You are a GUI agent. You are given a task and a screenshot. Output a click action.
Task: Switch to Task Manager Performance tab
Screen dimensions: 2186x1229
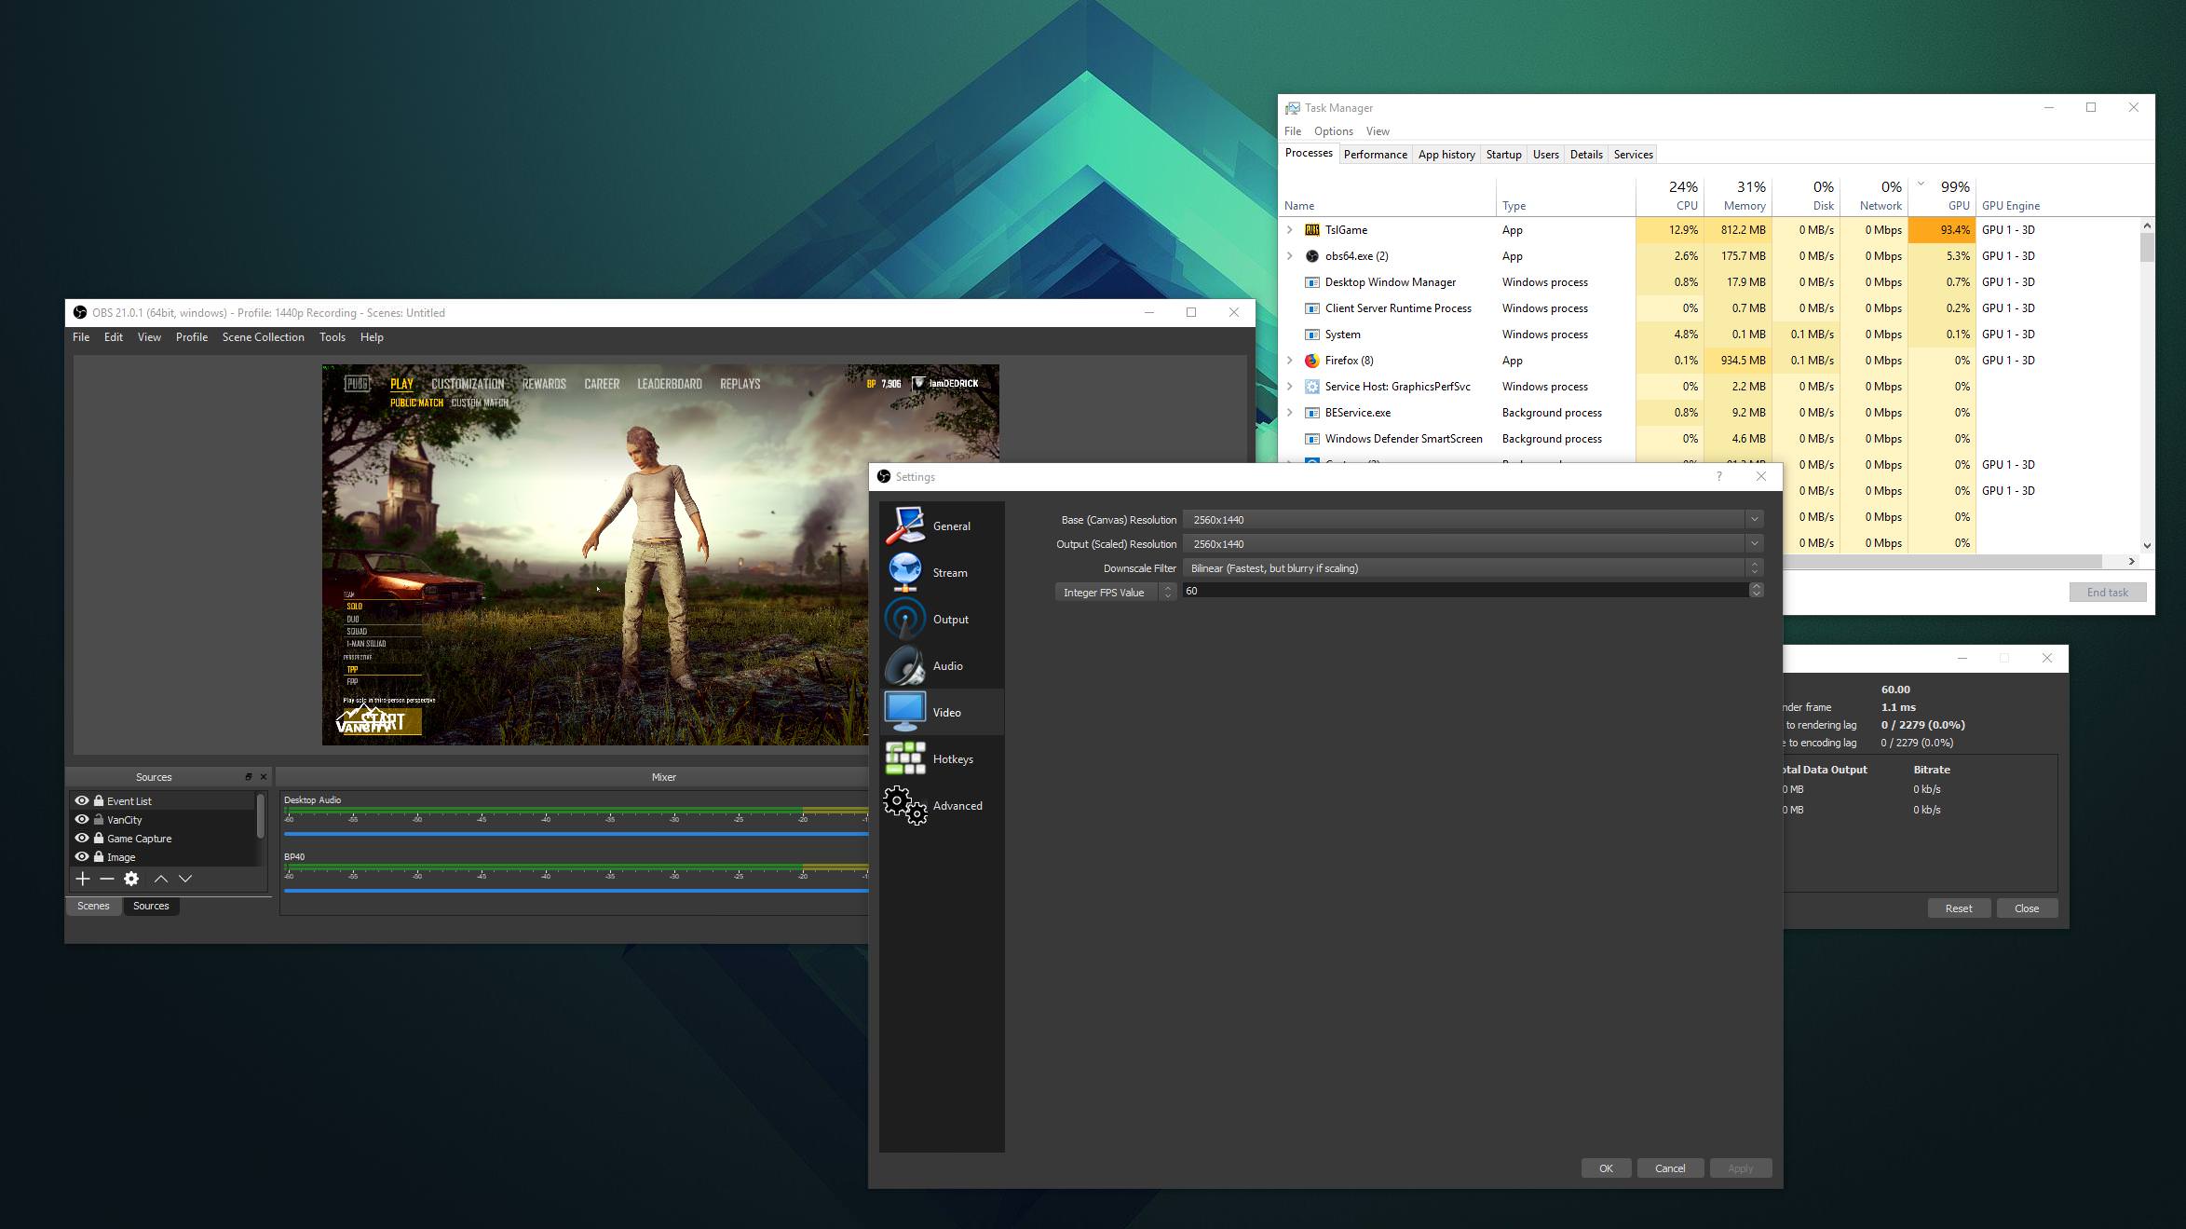1375,155
